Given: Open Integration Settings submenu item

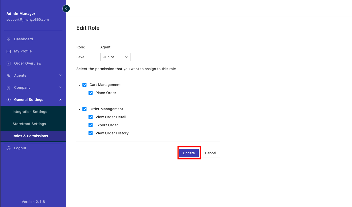Looking at the screenshot, I should click(30, 112).
